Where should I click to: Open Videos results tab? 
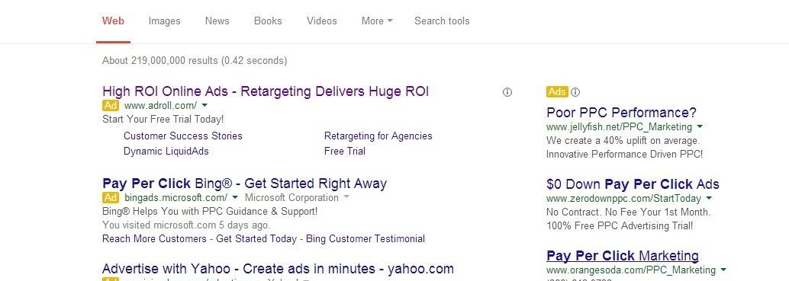(x=322, y=21)
